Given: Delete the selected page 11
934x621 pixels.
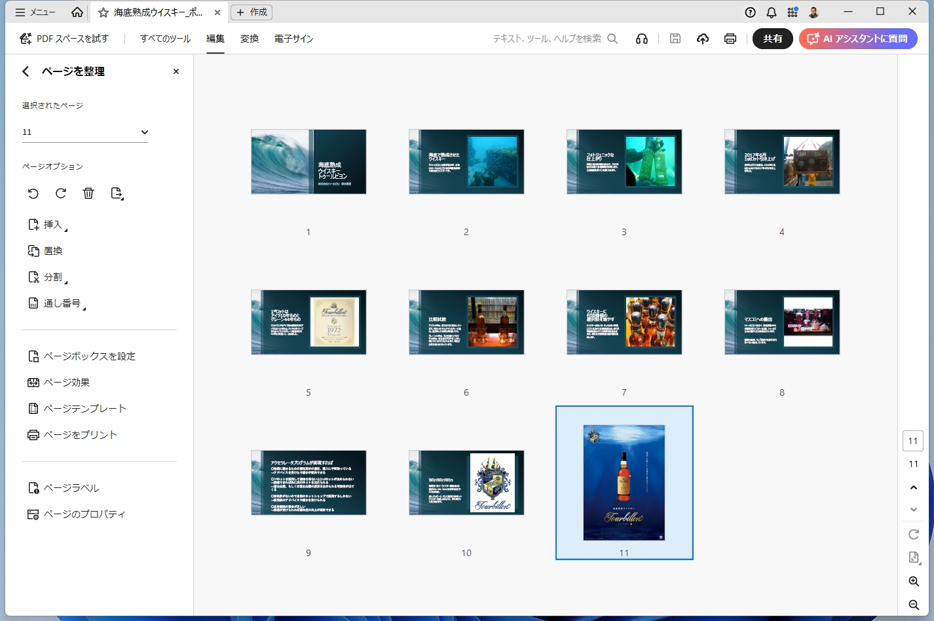Looking at the screenshot, I should click(x=88, y=193).
